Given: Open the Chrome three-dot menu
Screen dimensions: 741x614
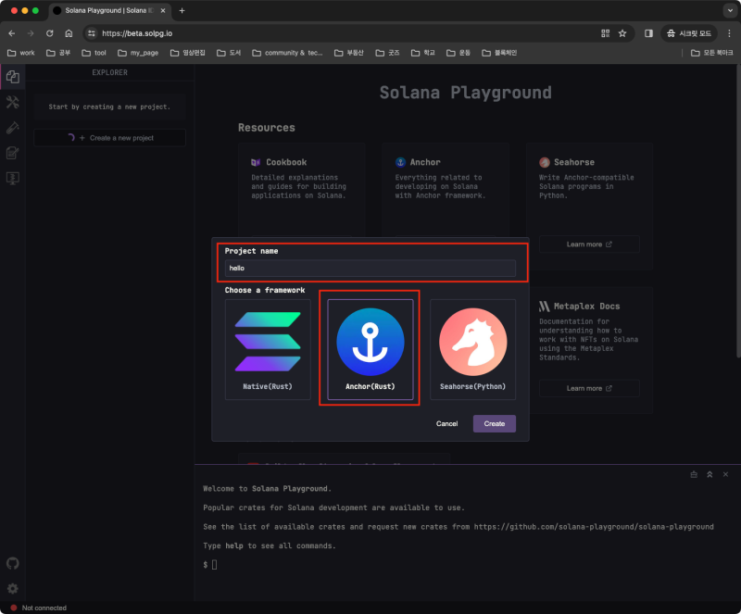Looking at the screenshot, I should click(x=729, y=33).
